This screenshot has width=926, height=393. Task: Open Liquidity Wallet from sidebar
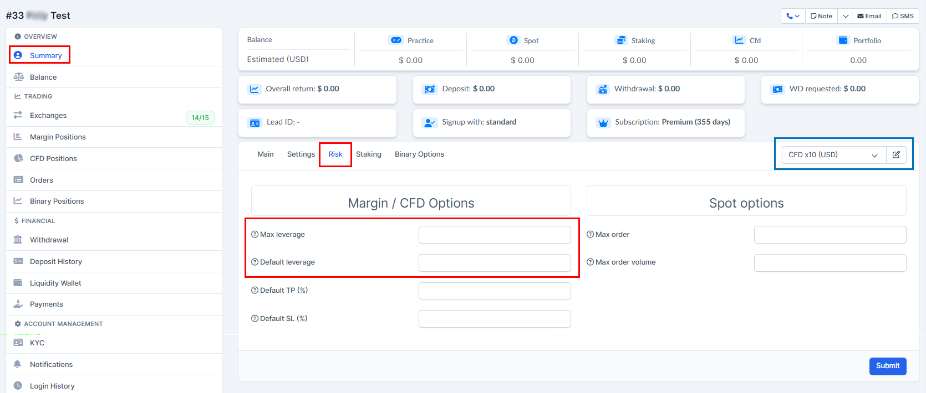tap(55, 283)
